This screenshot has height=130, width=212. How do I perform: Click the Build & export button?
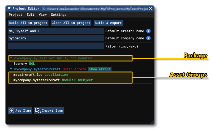108,23
